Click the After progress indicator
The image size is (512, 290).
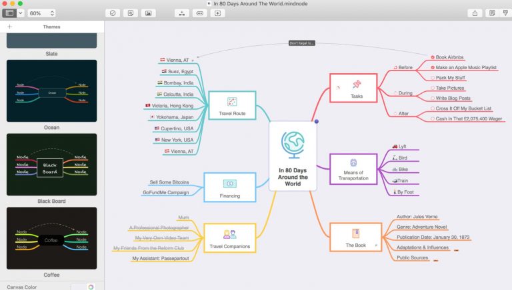[x=395, y=114]
